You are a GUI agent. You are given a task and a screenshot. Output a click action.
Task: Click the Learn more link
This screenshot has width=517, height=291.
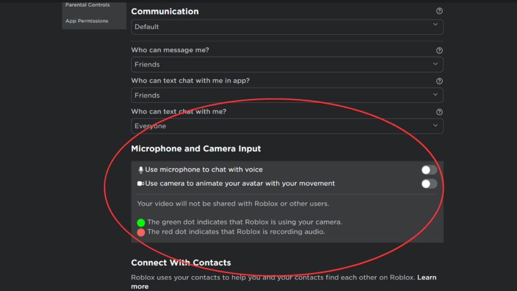pos(426,277)
